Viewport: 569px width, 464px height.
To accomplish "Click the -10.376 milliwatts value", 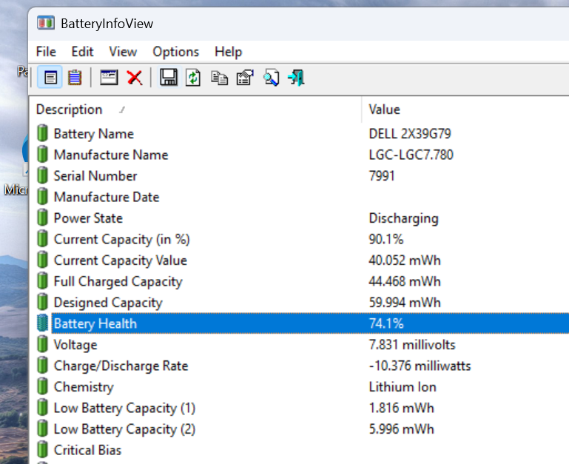I will pos(420,366).
